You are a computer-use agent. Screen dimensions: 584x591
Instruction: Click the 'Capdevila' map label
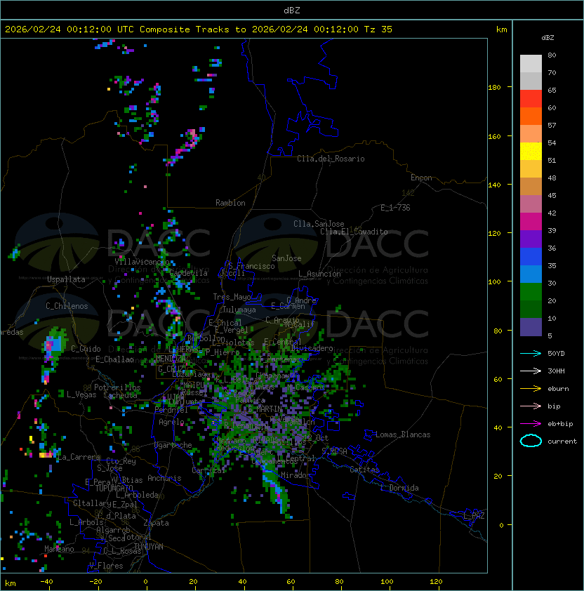click(188, 273)
